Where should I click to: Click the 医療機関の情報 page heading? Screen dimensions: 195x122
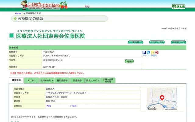pyautogui.click(x=30, y=19)
